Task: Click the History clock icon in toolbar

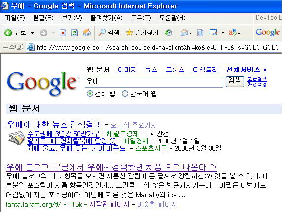Action: [168, 33]
